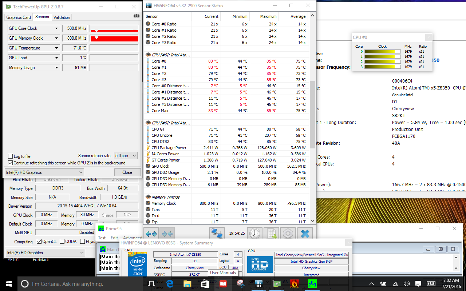Open the Memory Usage sensor dropdown
The image size is (466, 291).
[56, 68]
